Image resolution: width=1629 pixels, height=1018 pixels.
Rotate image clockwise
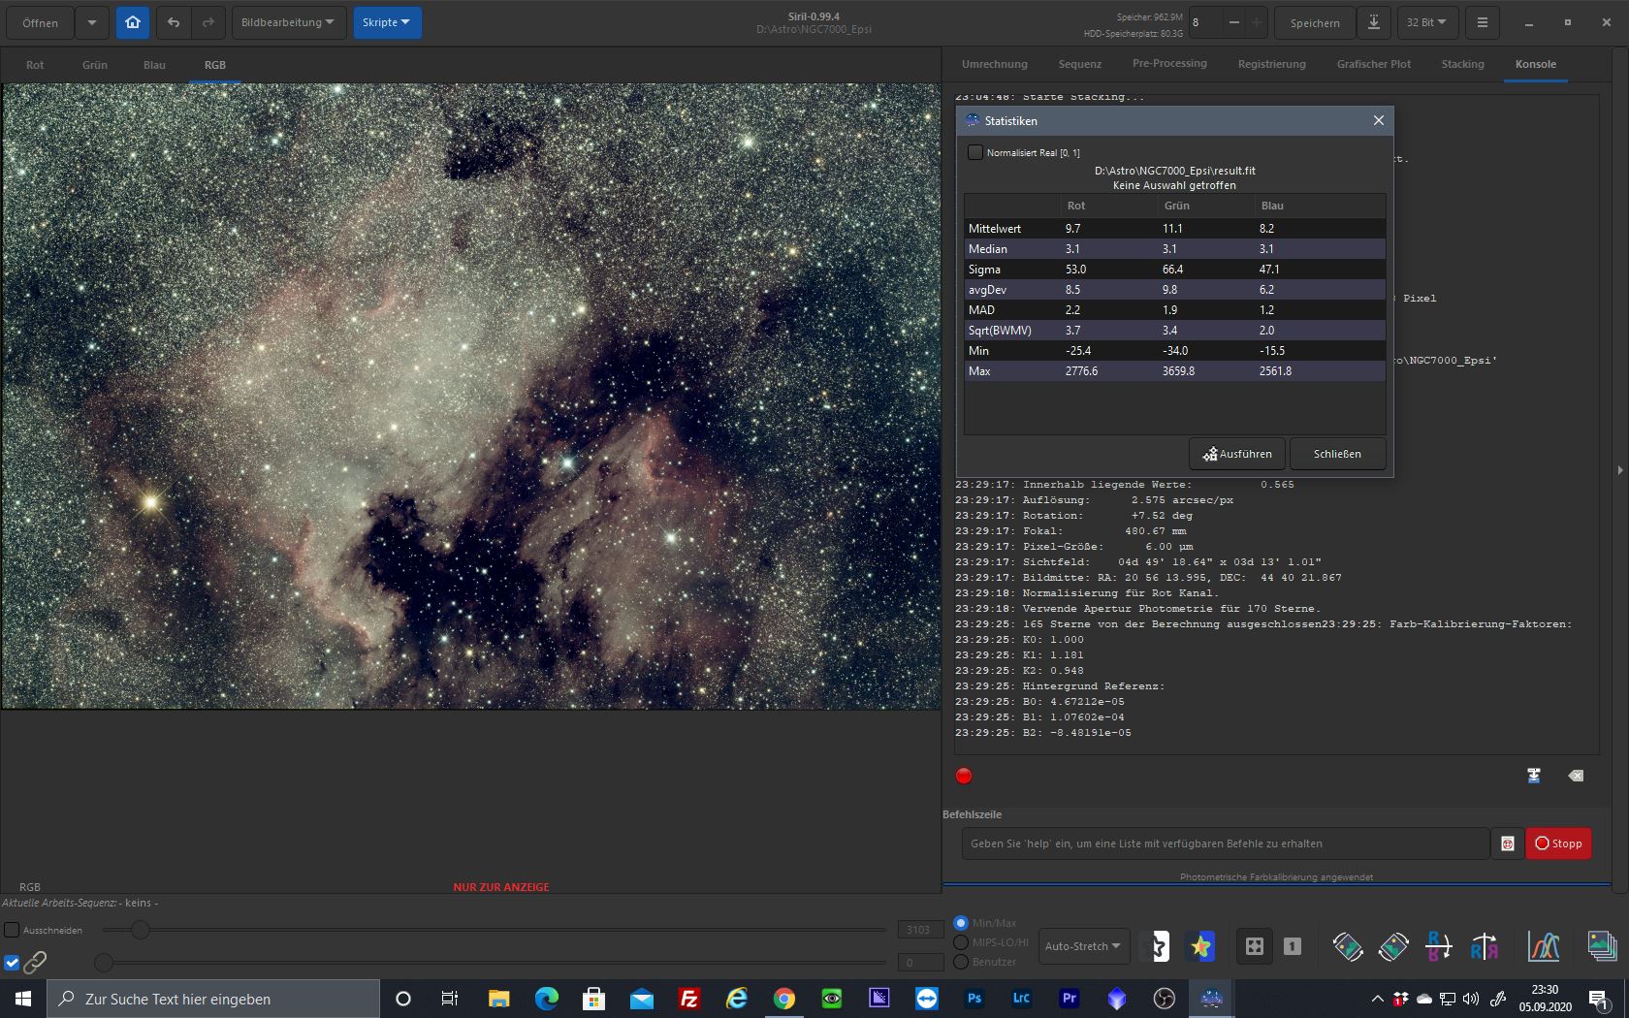pos(1393,946)
